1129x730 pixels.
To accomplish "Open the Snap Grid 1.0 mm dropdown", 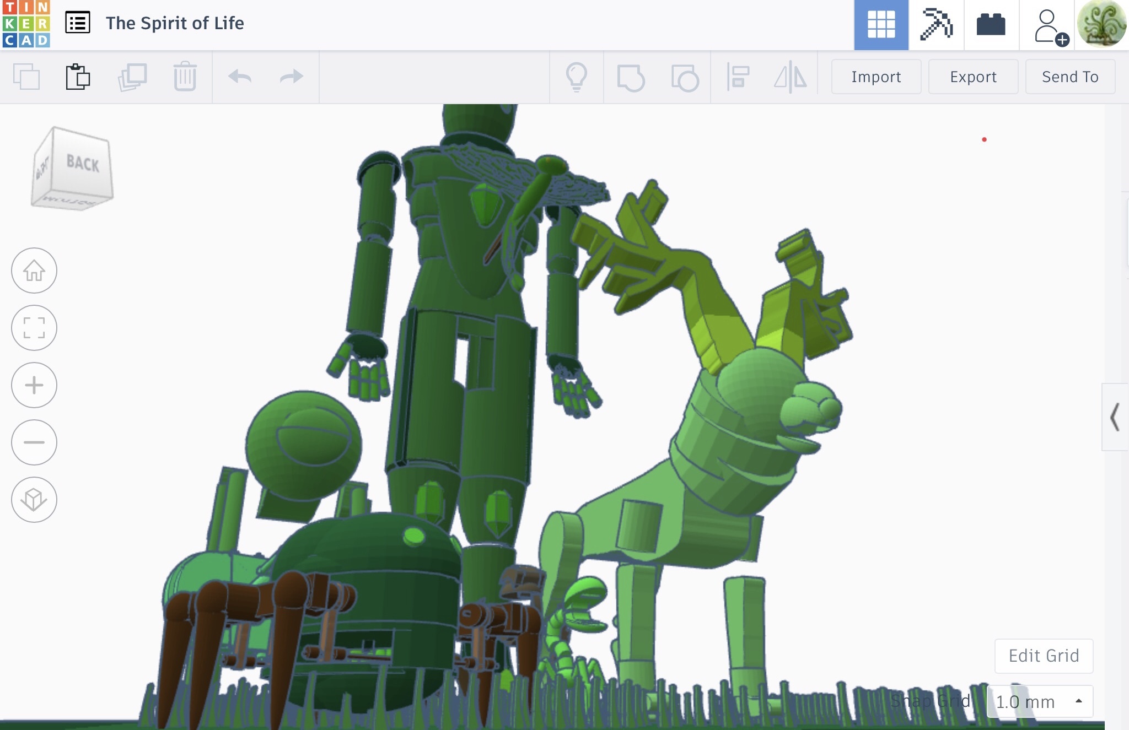I will pyautogui.click(x=1039, y=701).
